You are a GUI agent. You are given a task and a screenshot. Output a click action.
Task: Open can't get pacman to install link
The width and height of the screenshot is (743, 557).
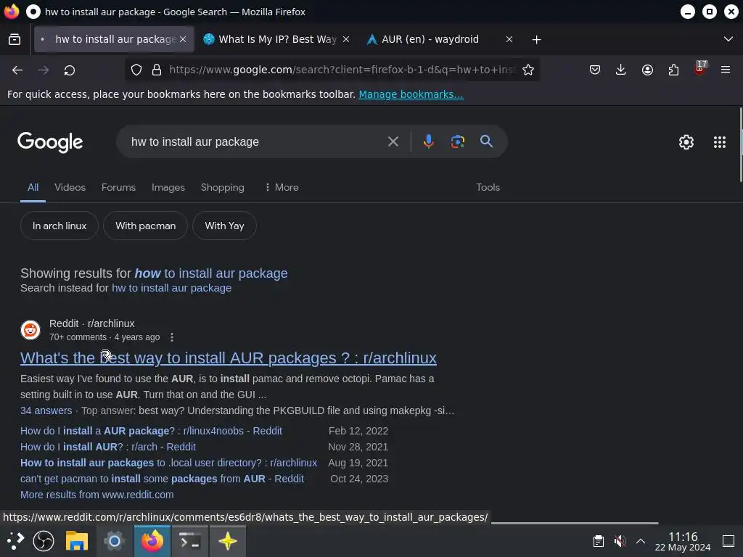pyautogui.click(x=162, y=479)
